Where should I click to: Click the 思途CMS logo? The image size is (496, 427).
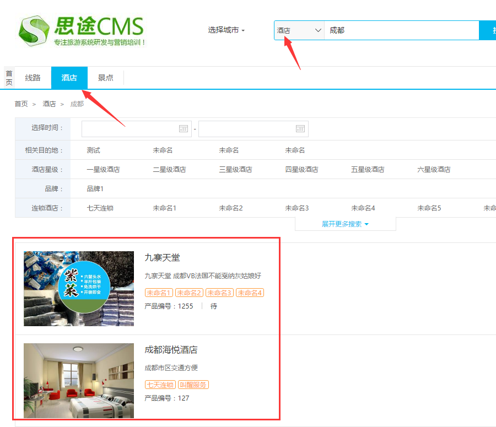coord(81,30)
